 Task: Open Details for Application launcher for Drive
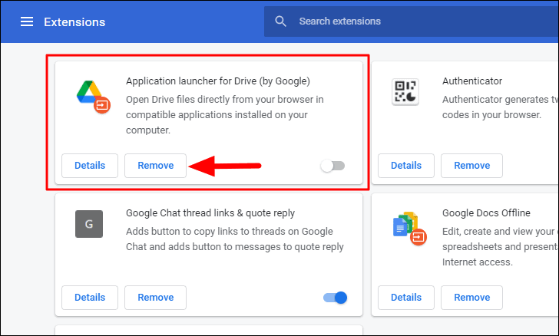(x=90, y=166)
